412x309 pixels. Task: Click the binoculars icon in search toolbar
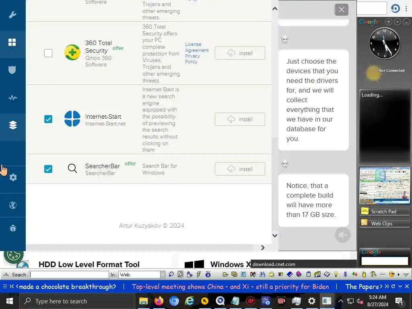262,274
